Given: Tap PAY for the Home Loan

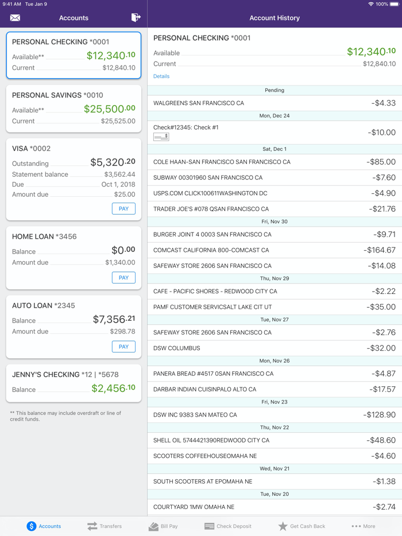Looking at the screenshot, I should click(123, 277).
